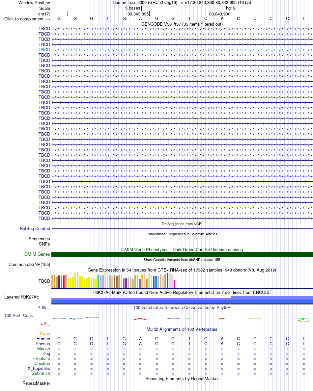
Task: Click the 'Rhesus' alignment row label
Action: coord(43,344)
